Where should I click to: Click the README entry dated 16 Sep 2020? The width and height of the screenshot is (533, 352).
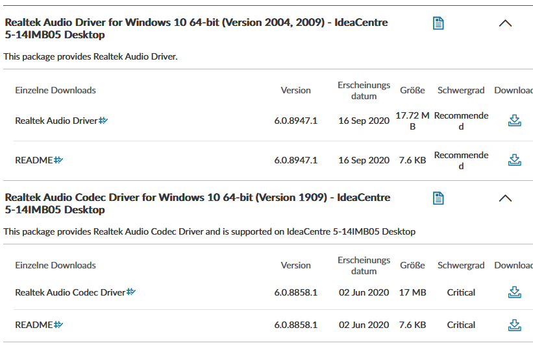click(34, 160)
